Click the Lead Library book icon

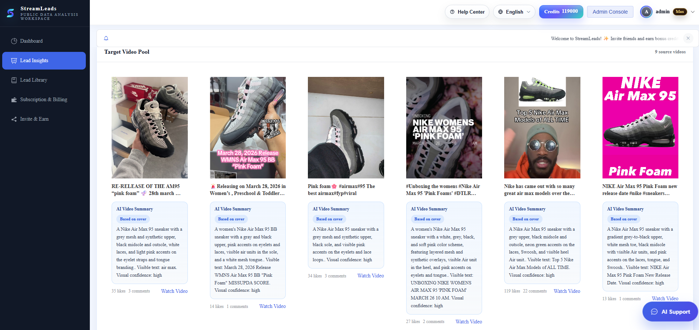(14, 80)
